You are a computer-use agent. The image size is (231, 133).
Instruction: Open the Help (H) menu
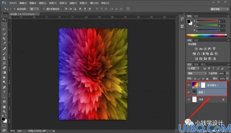point(105,3)
